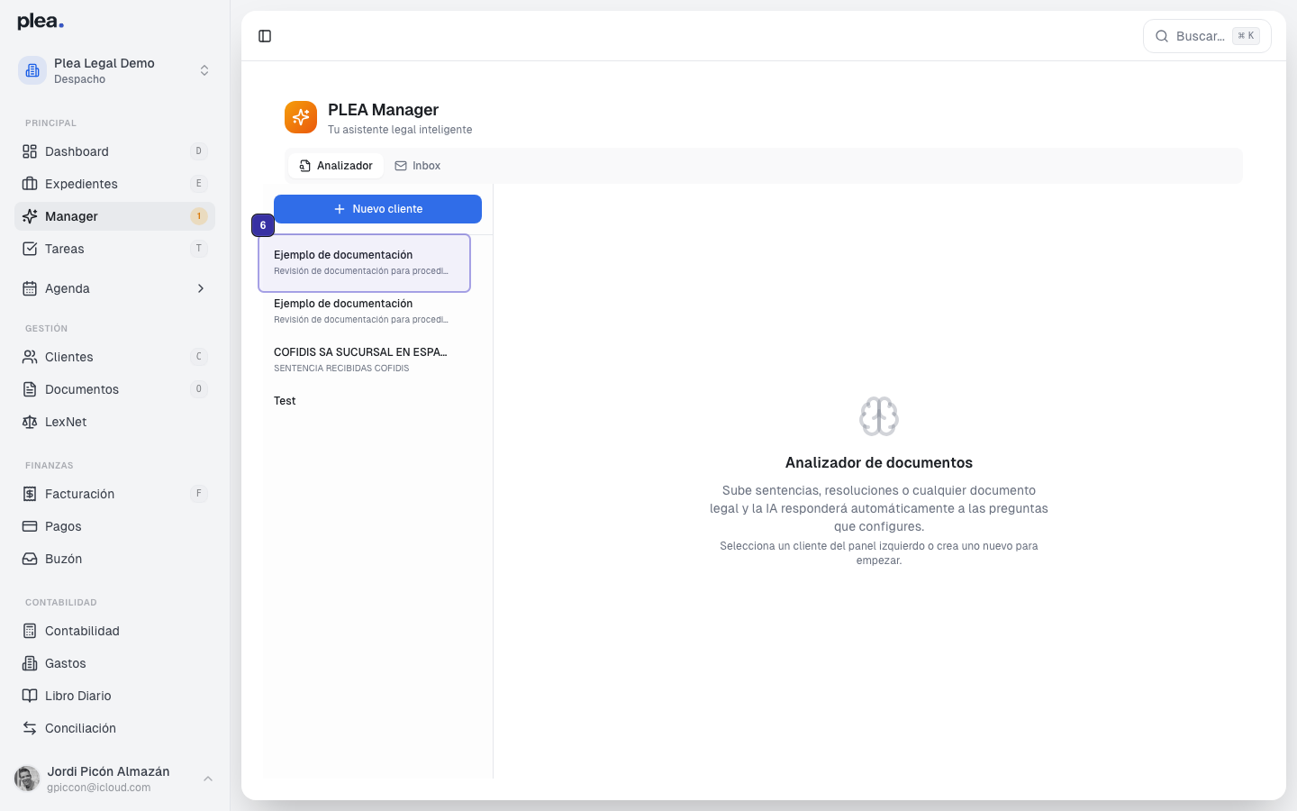Open the Manager assistant icon
This screenshot has height=811, width=1297.
click(30, 216)
